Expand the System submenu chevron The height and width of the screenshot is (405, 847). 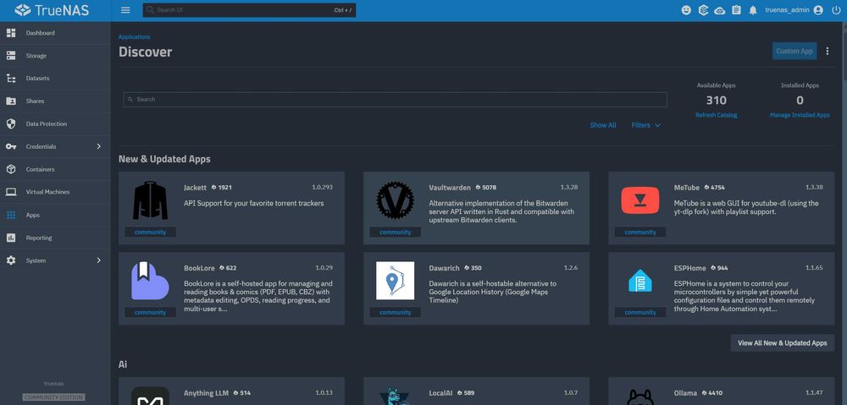pyautogui.click(x=98, y=260)
